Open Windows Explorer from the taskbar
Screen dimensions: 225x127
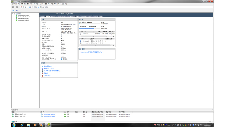click(29, 125)
